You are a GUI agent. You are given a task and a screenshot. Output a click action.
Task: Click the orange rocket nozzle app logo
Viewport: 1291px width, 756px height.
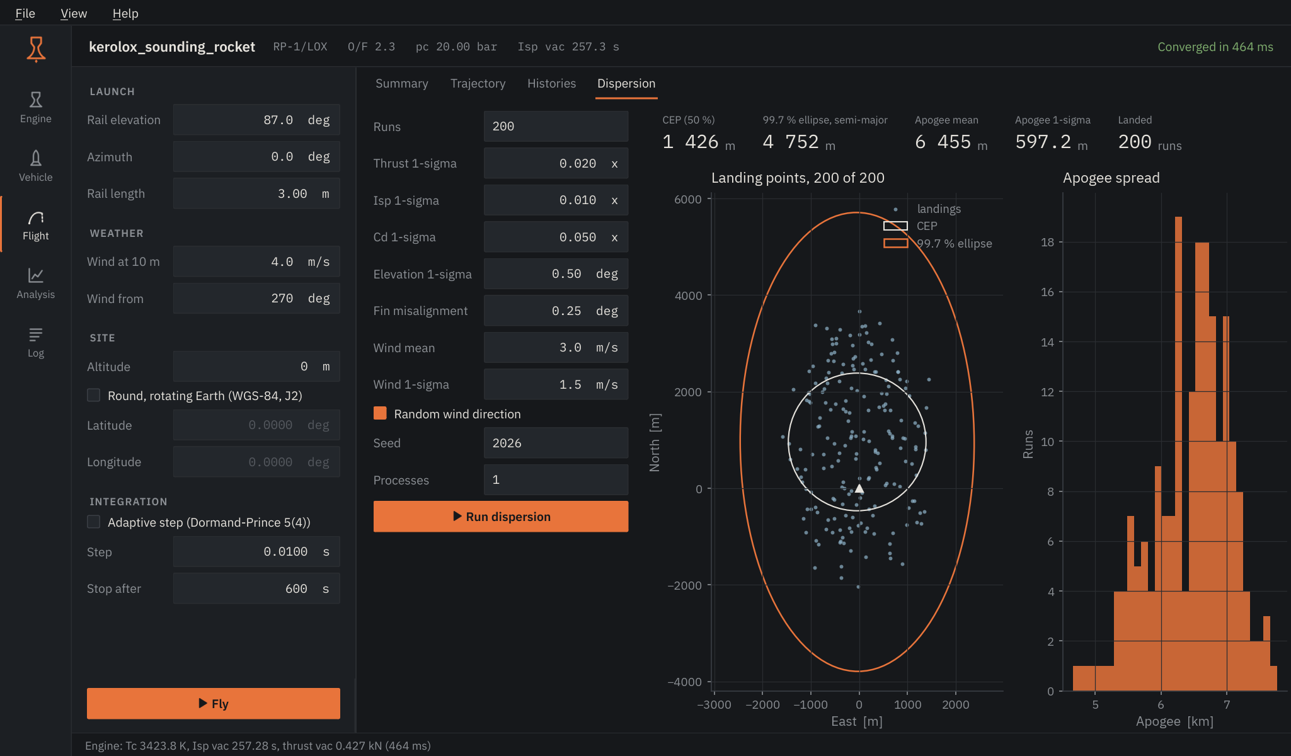pyautogui.click(x=36, y=49)
